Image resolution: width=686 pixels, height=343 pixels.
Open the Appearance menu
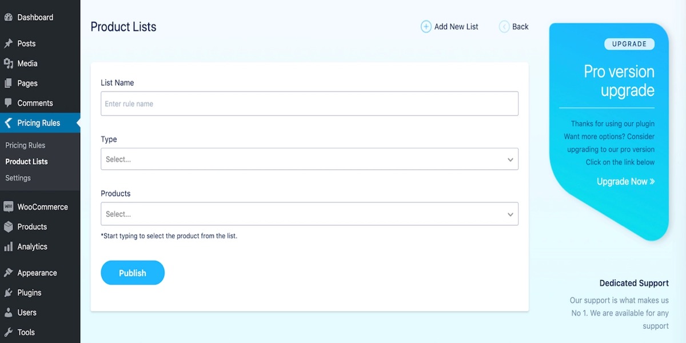pyautogui.click(x=37, y=273)
